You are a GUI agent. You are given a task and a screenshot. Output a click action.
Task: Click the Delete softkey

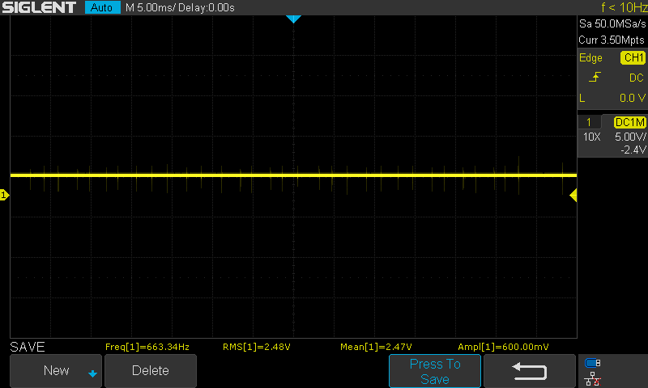click(151, 370)
